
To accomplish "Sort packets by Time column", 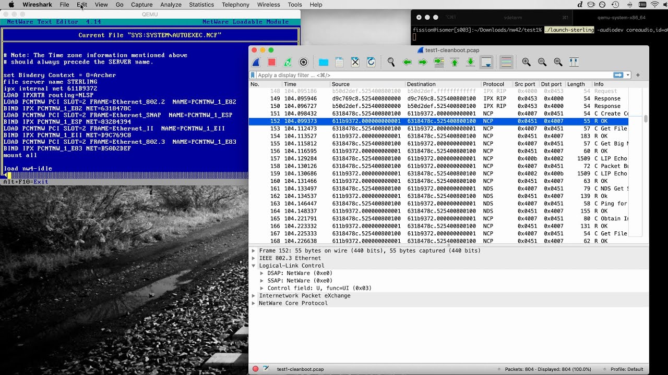I will [x=306, y=84].
